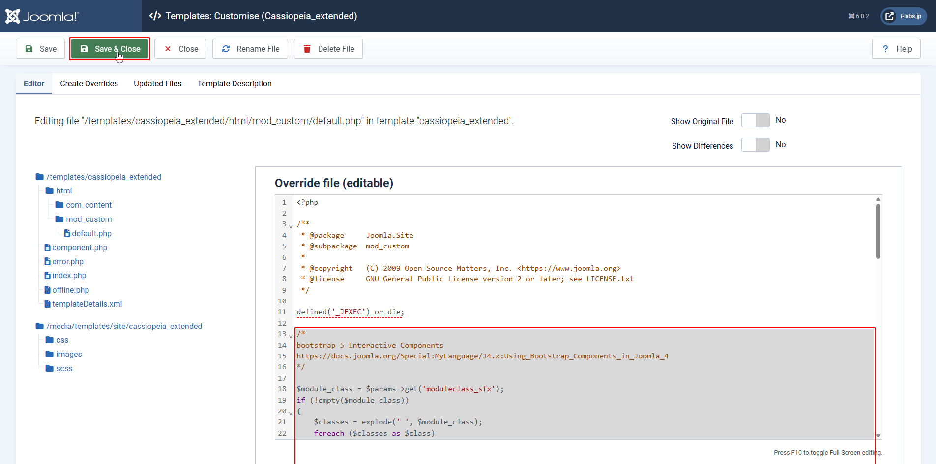This screenshot has height=464, width=936.
Task: Collapse the code fold at line 13
Action: (x=291, y=336)
